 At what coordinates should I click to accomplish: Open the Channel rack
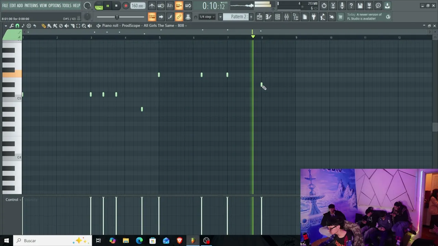click(x=278, y=17)
